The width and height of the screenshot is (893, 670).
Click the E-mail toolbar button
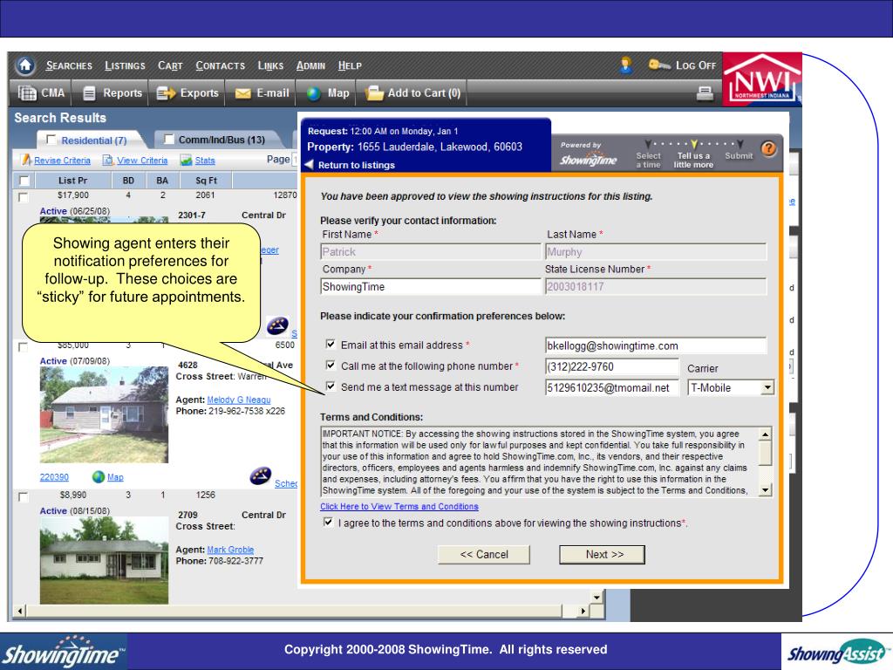(x=262, y=92)
